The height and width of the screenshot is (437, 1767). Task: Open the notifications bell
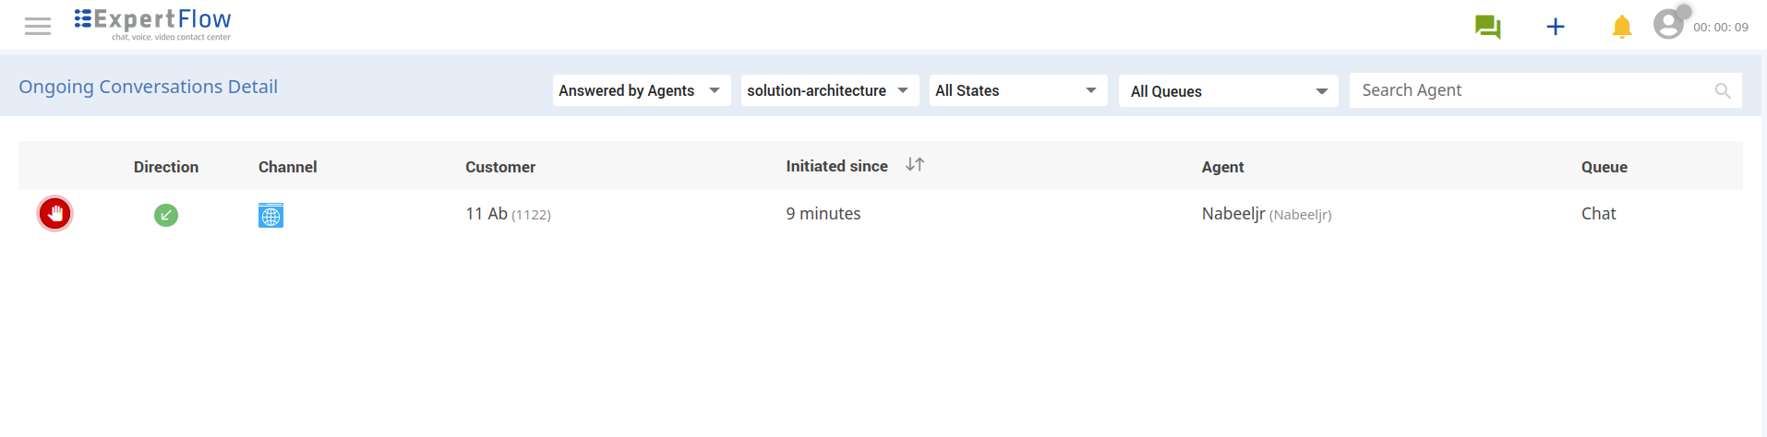pyautogui.click(x=1621, y=27)
